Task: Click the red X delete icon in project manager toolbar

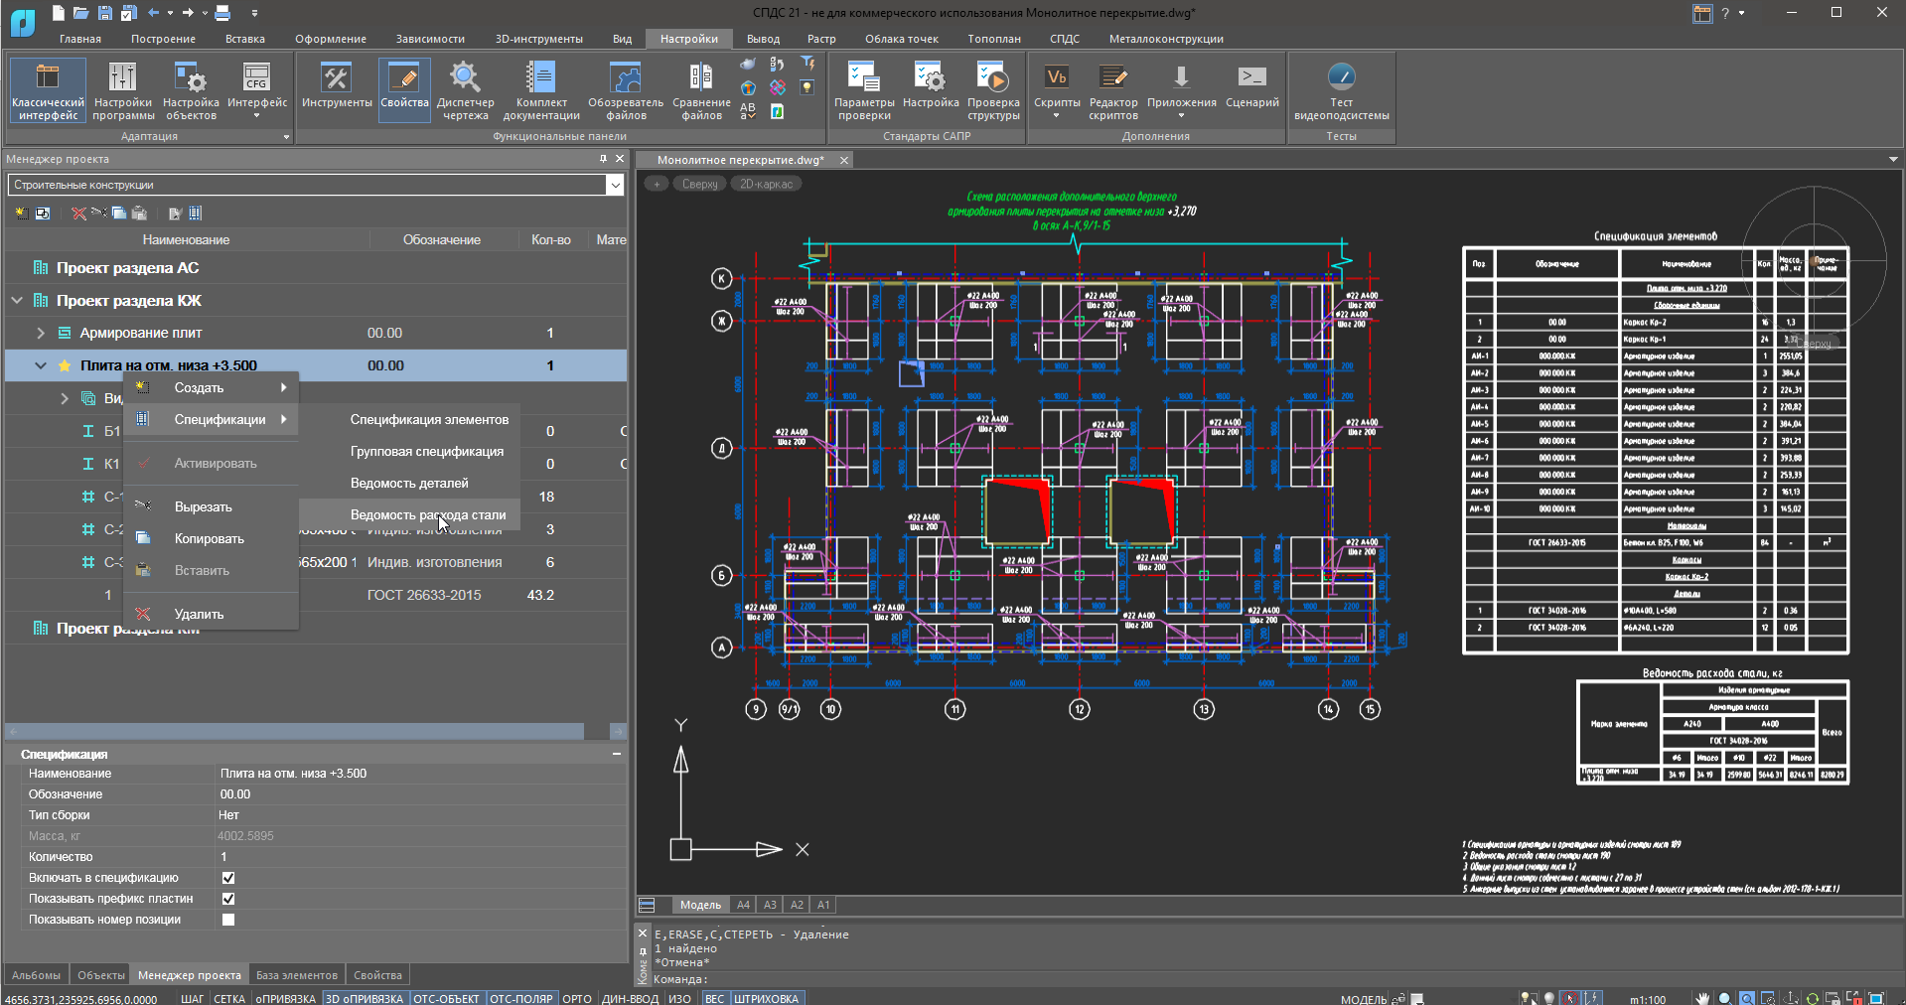Action: [x=78, y=214]
